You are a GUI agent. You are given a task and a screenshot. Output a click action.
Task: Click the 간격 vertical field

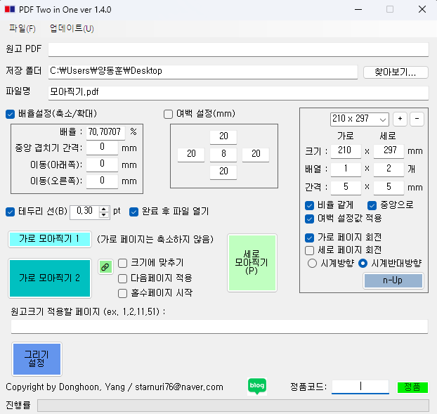[389, 188]
